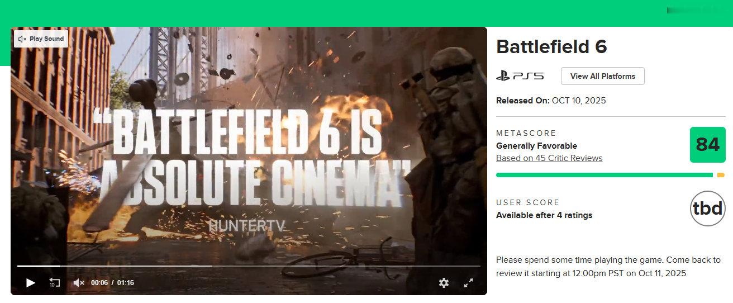This screenshot has height=303, width=733.
Task: Rewind the video by 10 seconds
Action: [54, 283]
